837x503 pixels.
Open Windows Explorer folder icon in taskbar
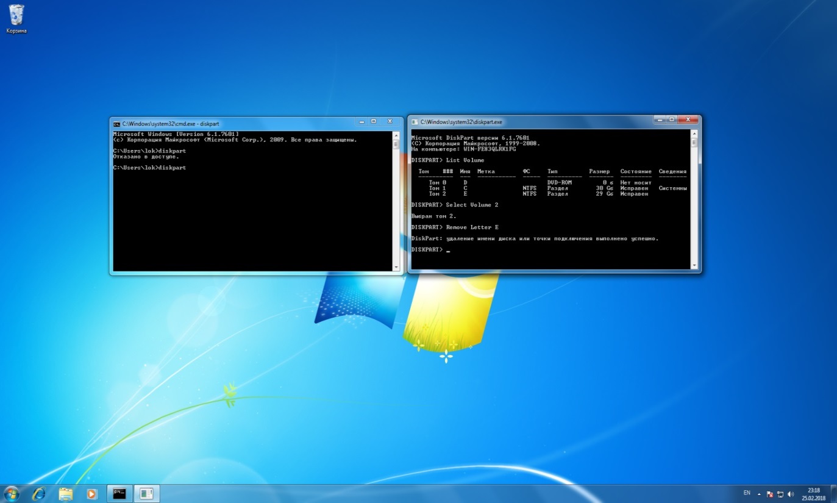coord(66,494)
